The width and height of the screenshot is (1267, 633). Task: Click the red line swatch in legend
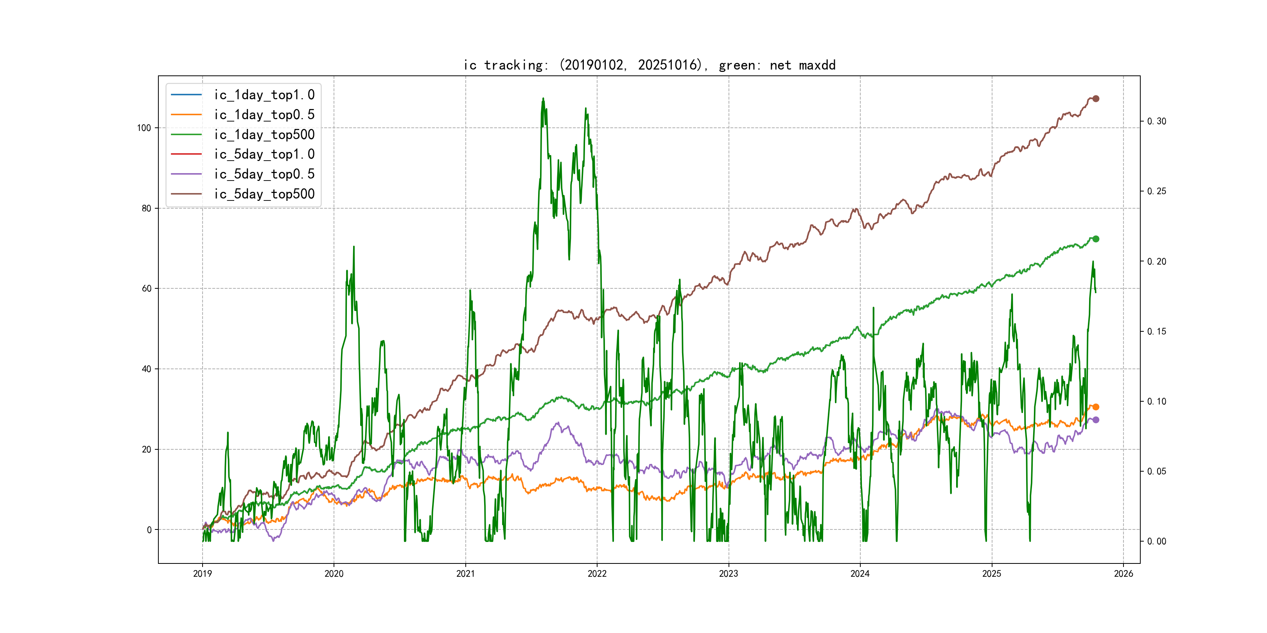point(186,154)
